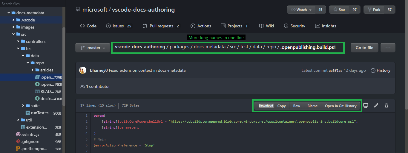
Task: Click line number 1 in code
Action: [x=86, y=115]
